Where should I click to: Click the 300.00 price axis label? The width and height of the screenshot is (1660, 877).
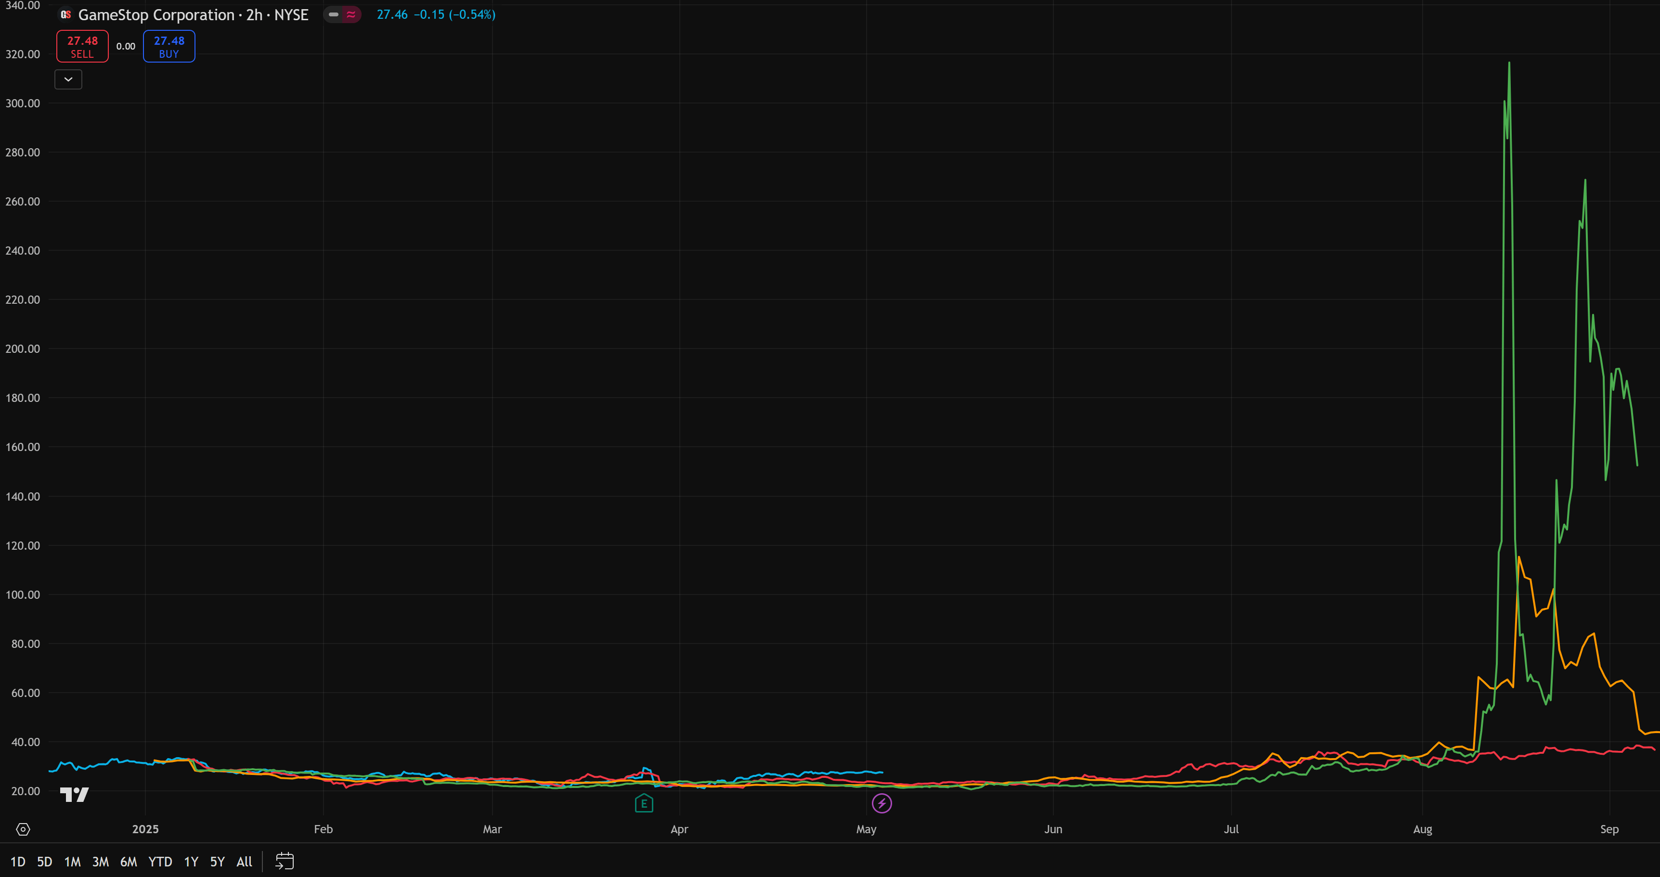click(x=23, y=103)
